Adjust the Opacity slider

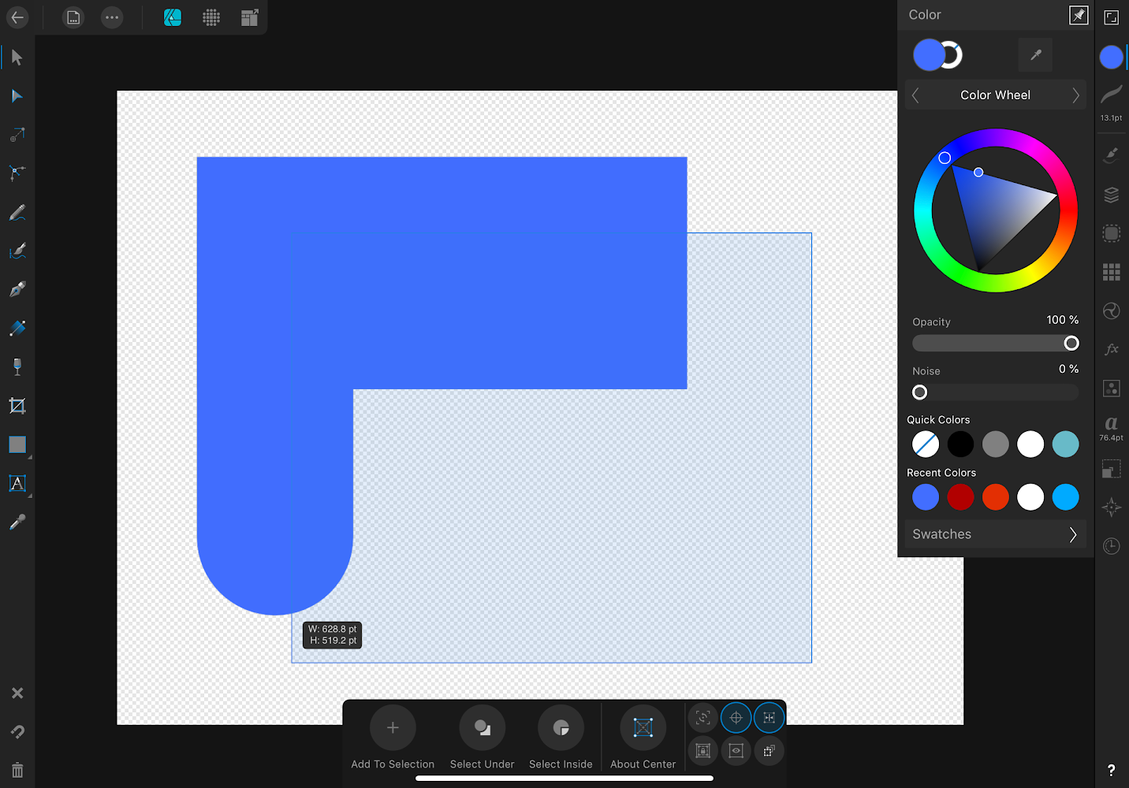(1071, 343)
